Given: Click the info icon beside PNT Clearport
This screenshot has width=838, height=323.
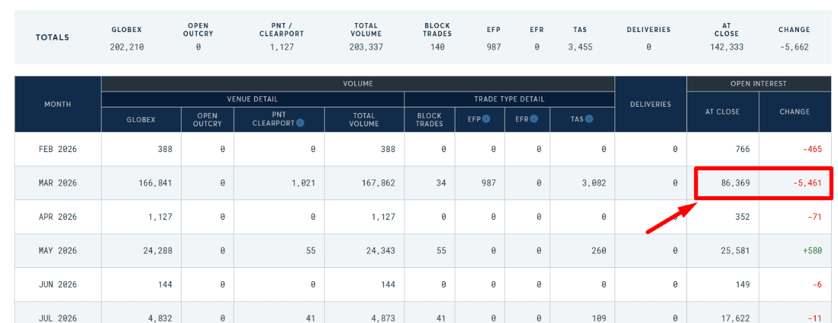Looking at the screenshot, I should [300, 123].
